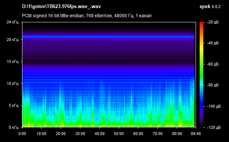229x142 pixels.
Task: Click the 50:00 time marker
Action: pyautogui.click(x=119, y=134)
